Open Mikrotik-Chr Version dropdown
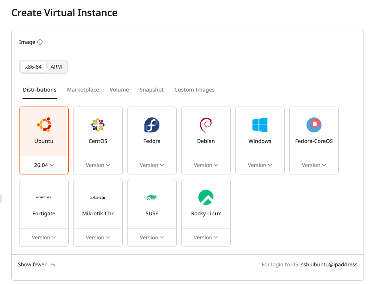Screen dimensions: 368x284 98,237
